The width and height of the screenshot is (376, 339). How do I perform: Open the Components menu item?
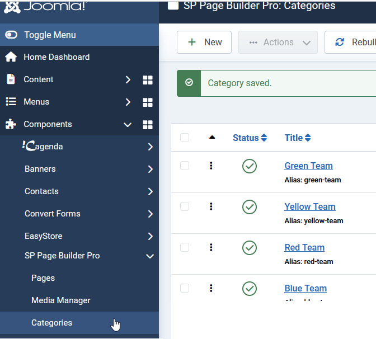[x=48, y=124]
